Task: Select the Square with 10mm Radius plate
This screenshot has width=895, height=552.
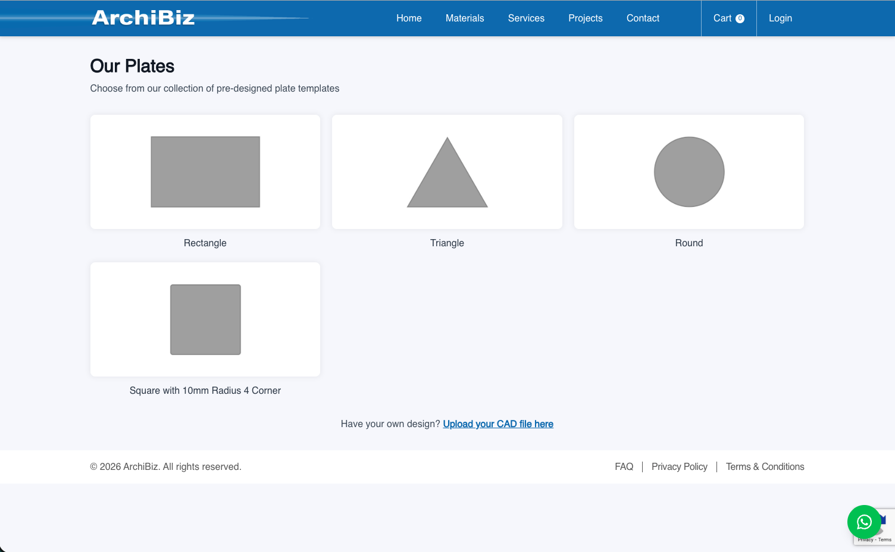Action: point(205,319)
